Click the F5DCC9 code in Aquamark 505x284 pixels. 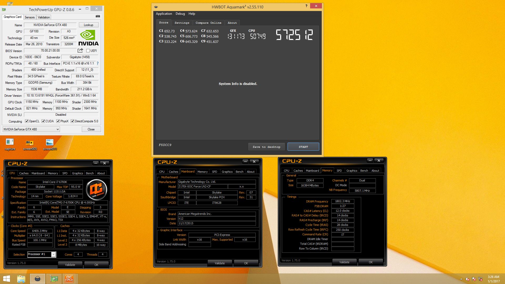tap(165, 145)
